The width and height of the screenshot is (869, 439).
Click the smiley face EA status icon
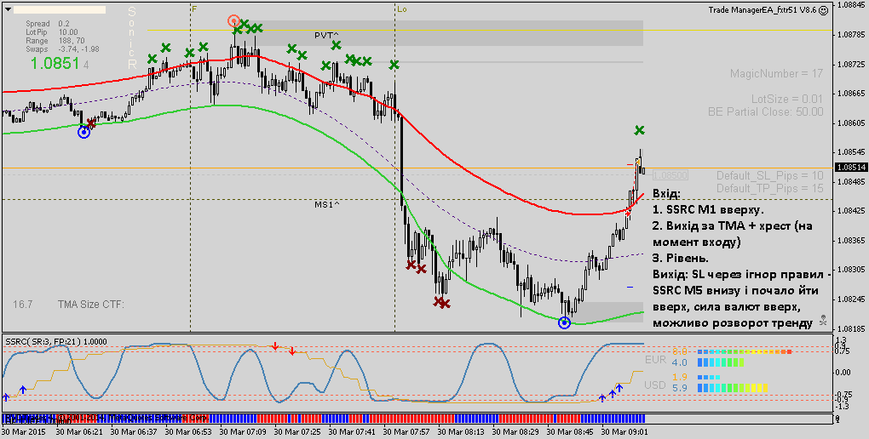(824, 10)
